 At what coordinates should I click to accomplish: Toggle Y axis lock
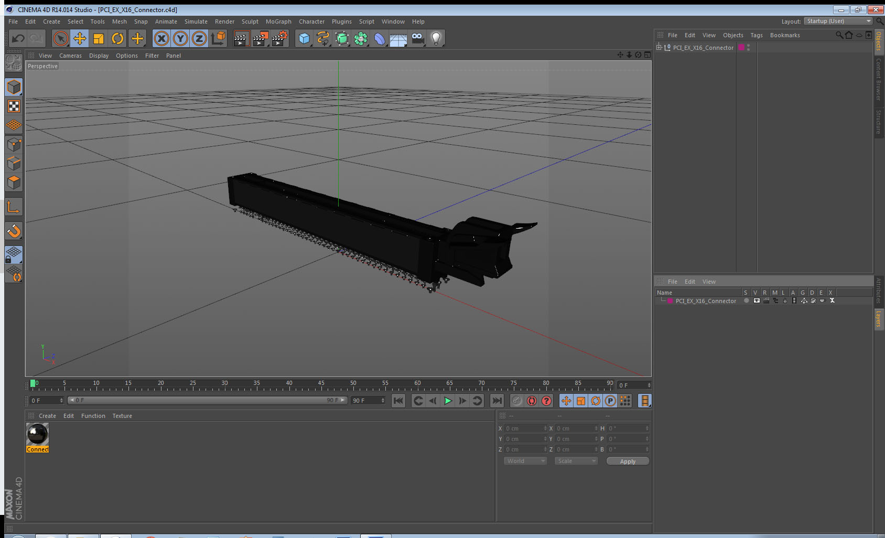click(x=180, y=38)
